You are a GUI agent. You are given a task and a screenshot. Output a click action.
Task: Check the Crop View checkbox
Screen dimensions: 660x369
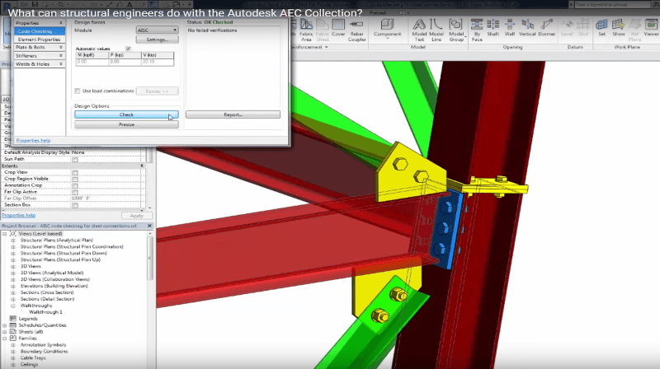(75, 172)
